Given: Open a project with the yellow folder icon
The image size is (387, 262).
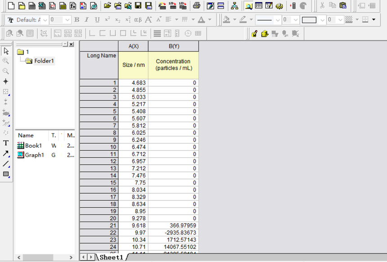Looking at the screenshot, I should pyautogui.click(x=107, y=6).
